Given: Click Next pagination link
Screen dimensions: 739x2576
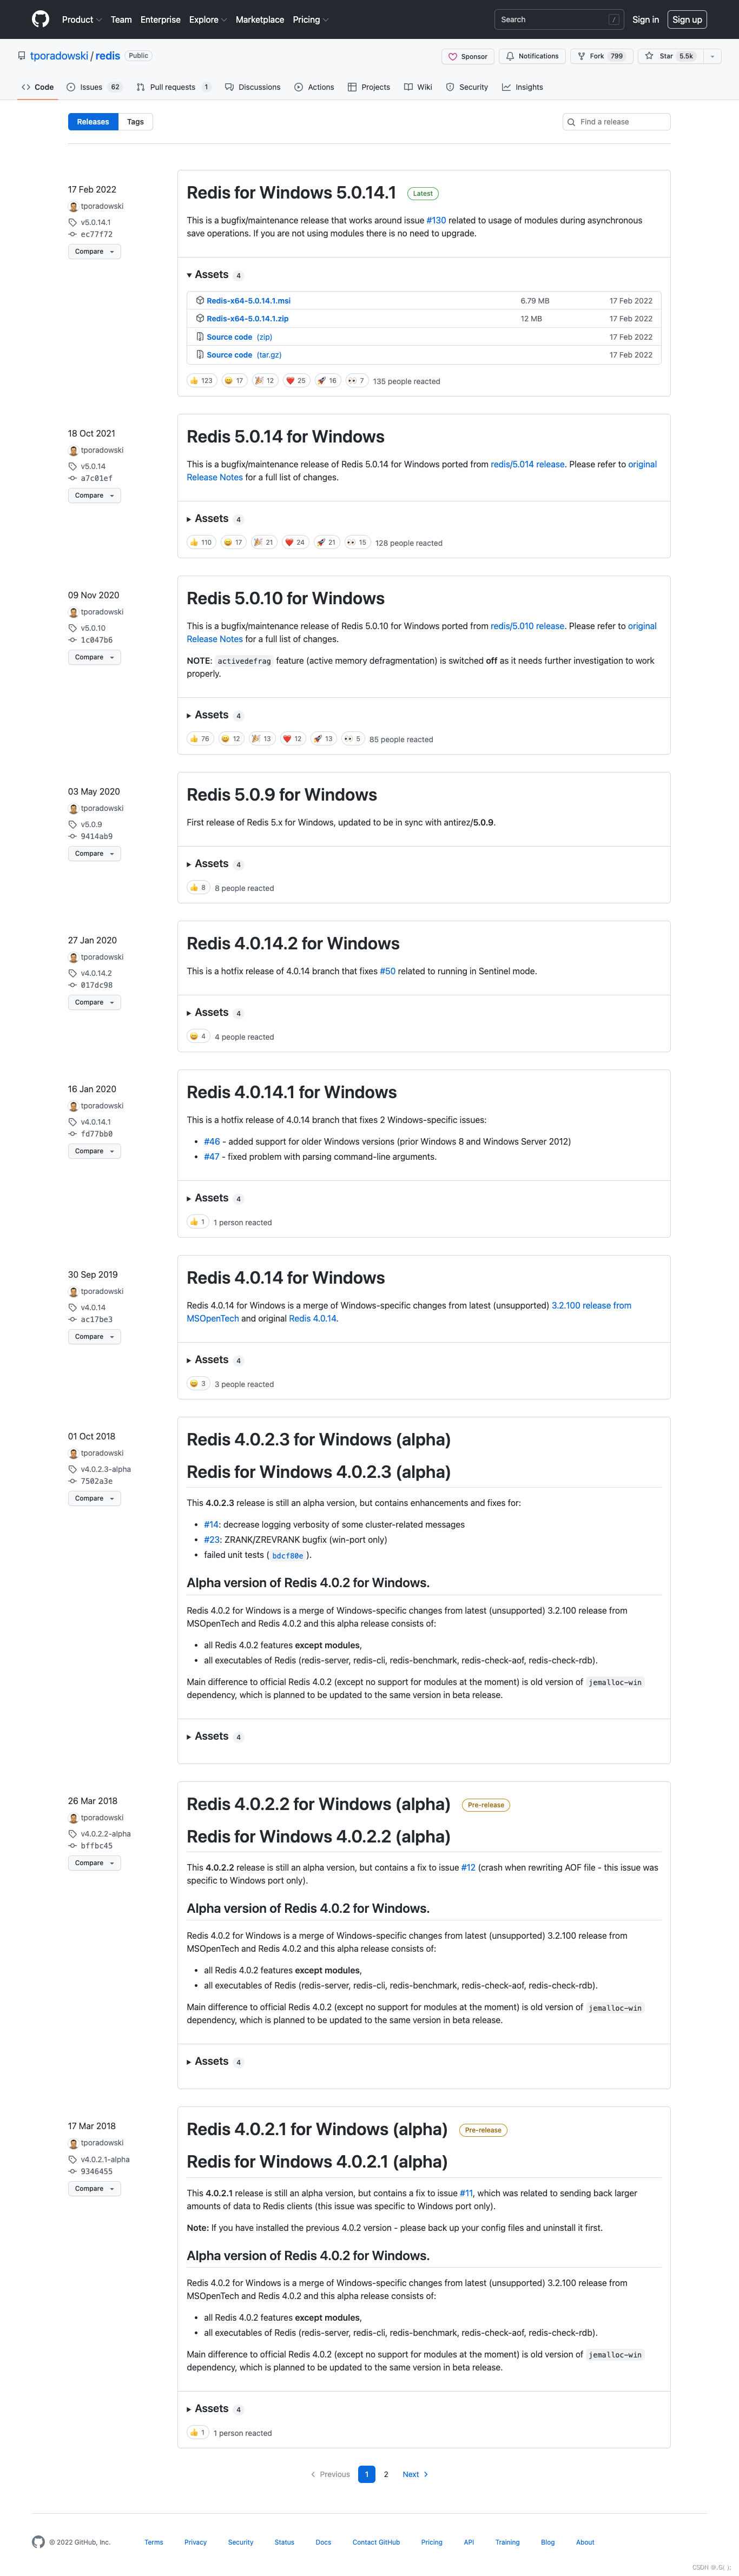Looking at the screenshot, I should coord(415,2474).
